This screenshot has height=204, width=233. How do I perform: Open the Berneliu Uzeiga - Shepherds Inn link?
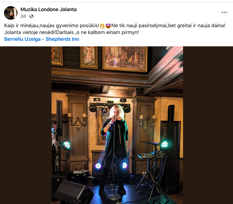pyautogui.click(x=42, y=39)
